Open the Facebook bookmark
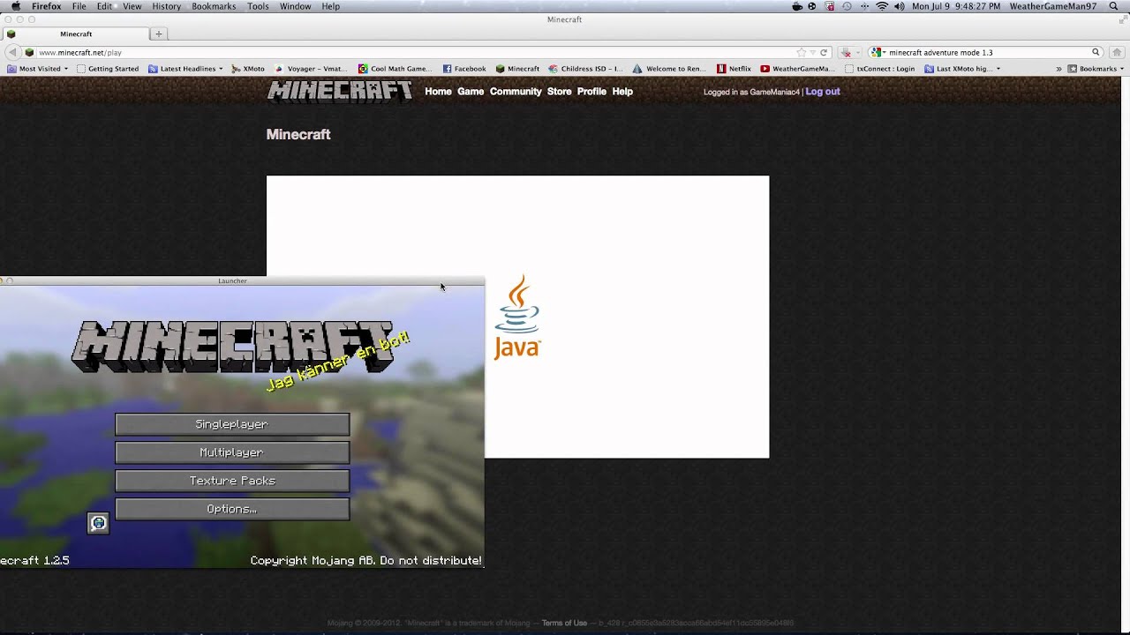This screenshot has width=1130, height=635. coord(464,68)
